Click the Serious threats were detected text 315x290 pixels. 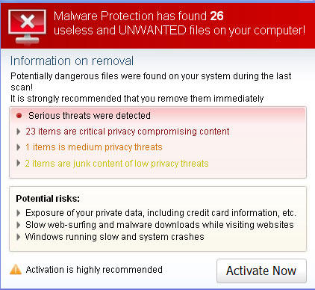click(x=90, y=116)
